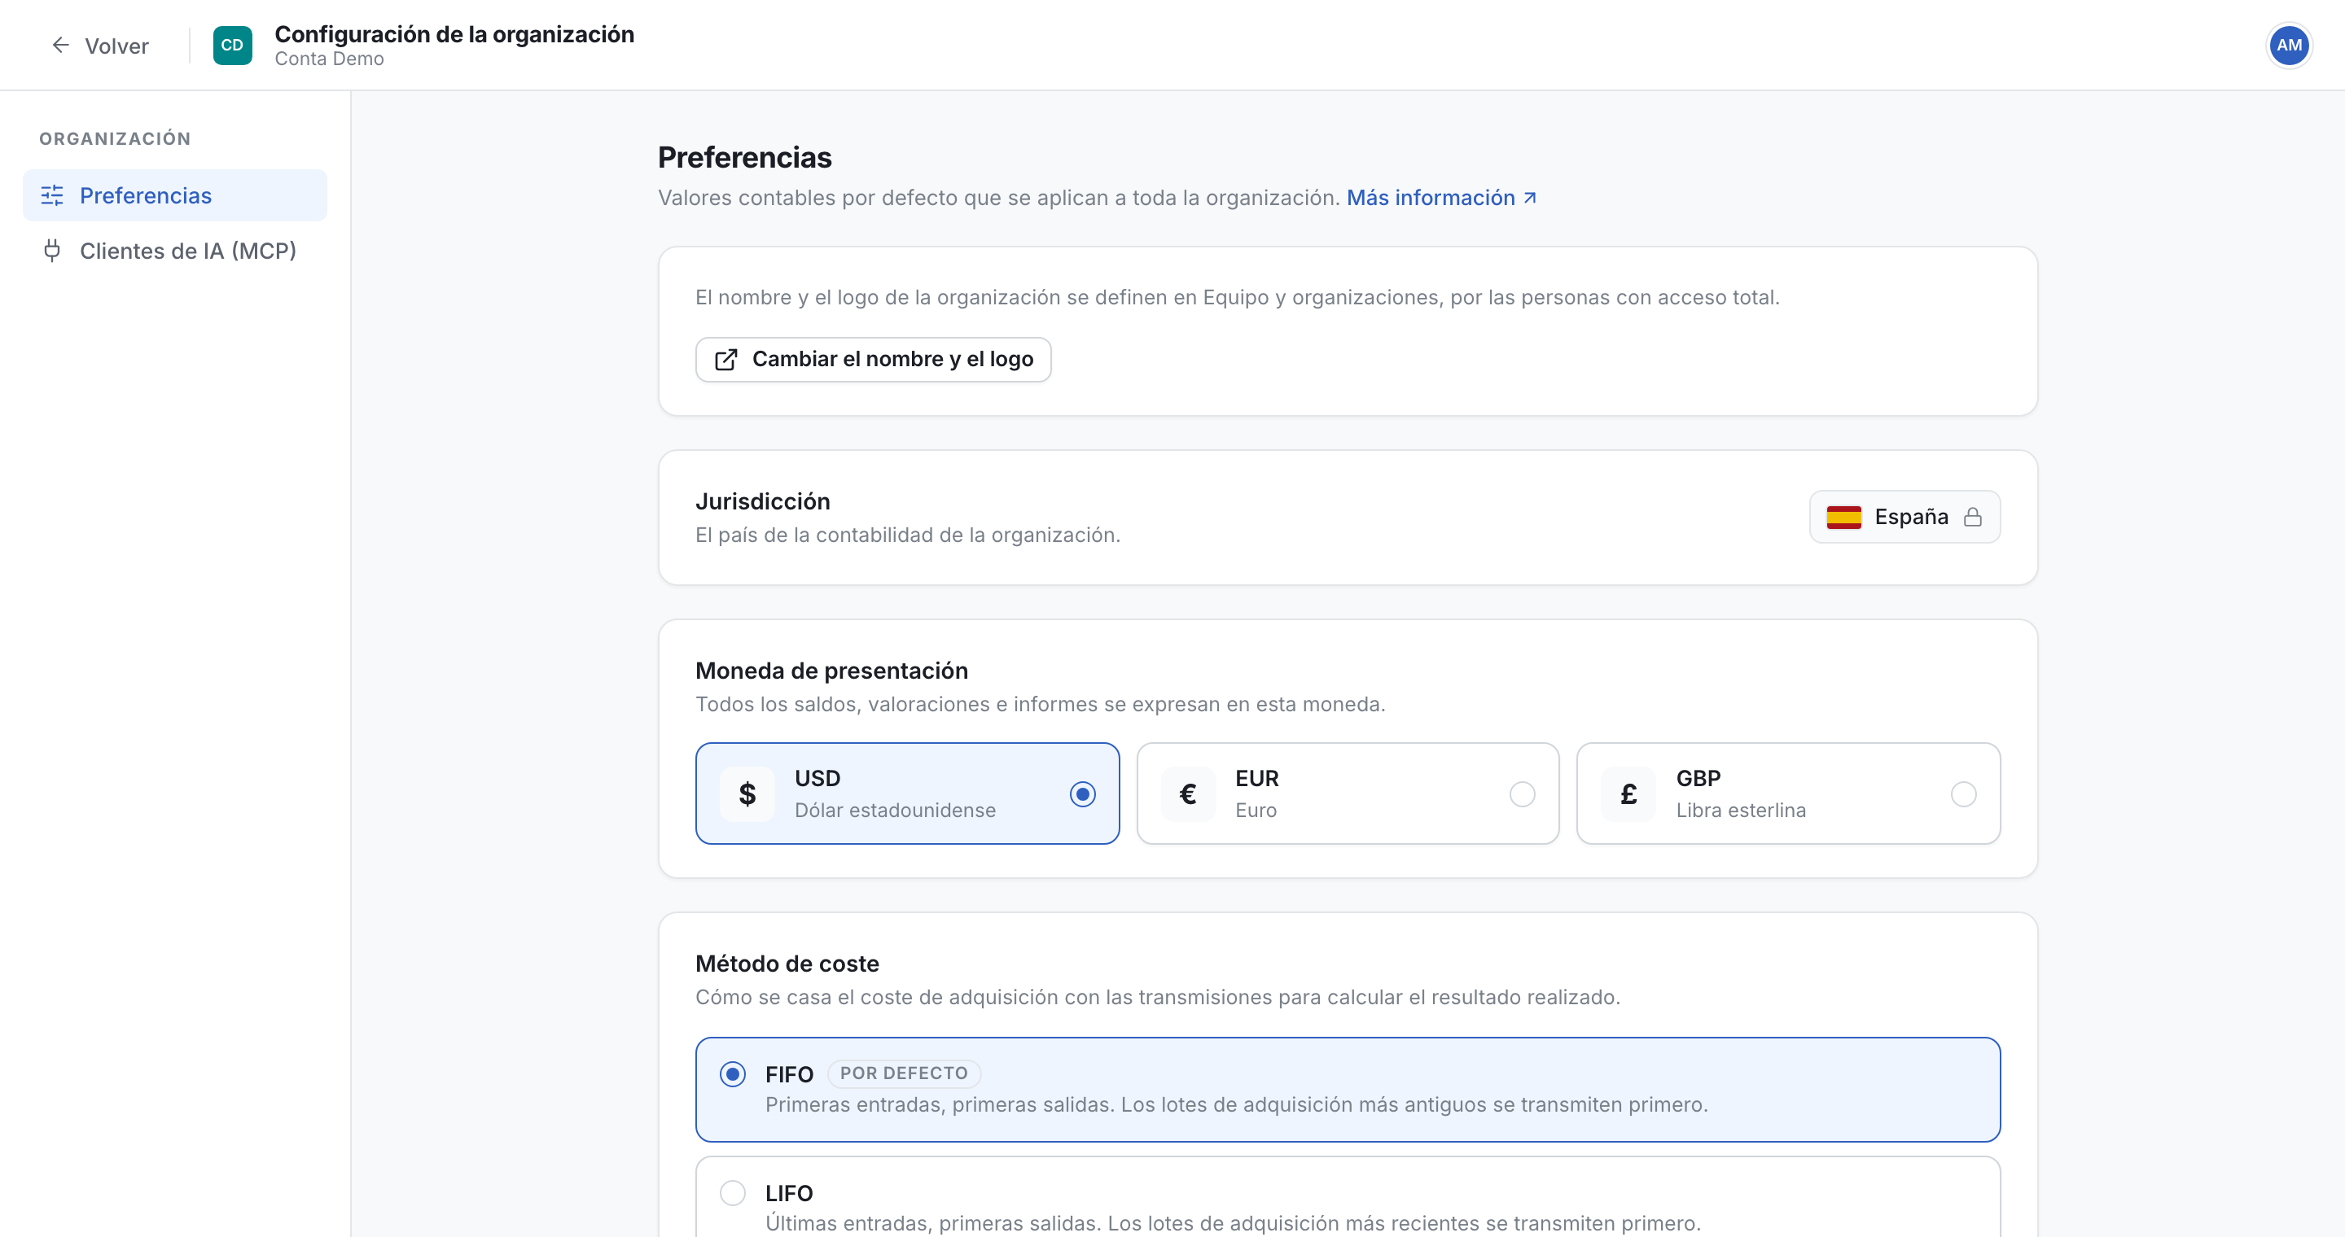Click the pound sign icon in GBP card
The width and height of the screenshot is (2345, 1237).
(x=1628, y=794)
